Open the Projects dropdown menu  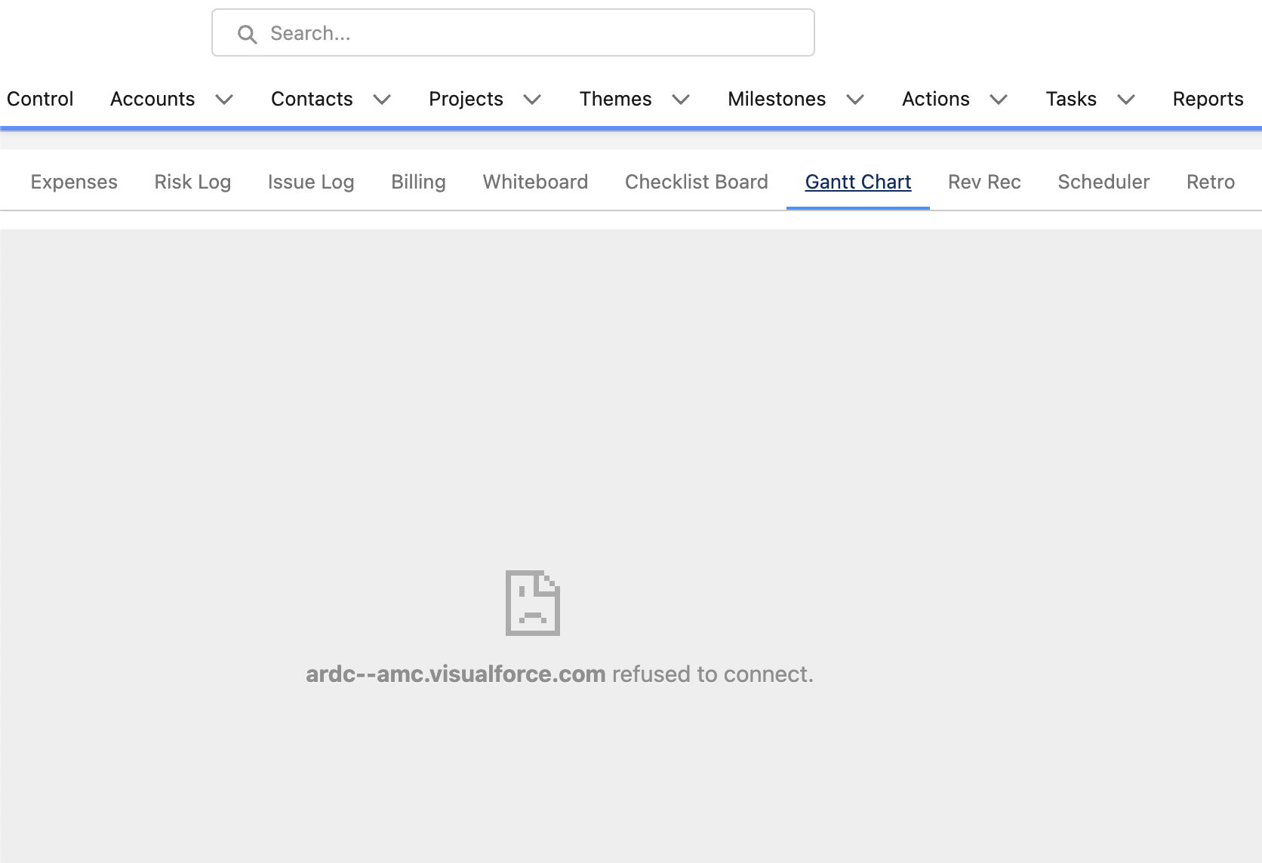click(532, 100)
